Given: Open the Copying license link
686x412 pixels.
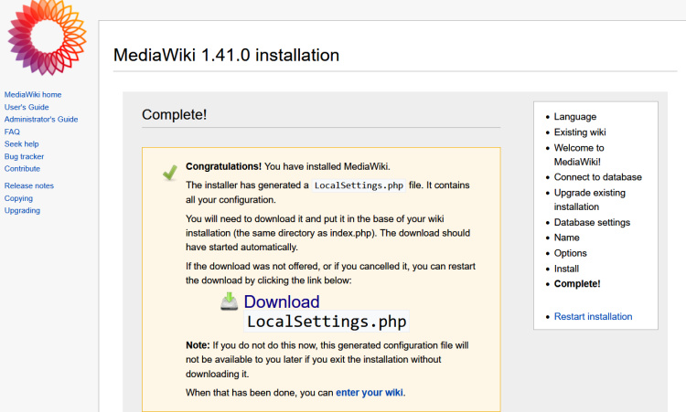Looking at the screenshot, I should [x=18, y=198].
